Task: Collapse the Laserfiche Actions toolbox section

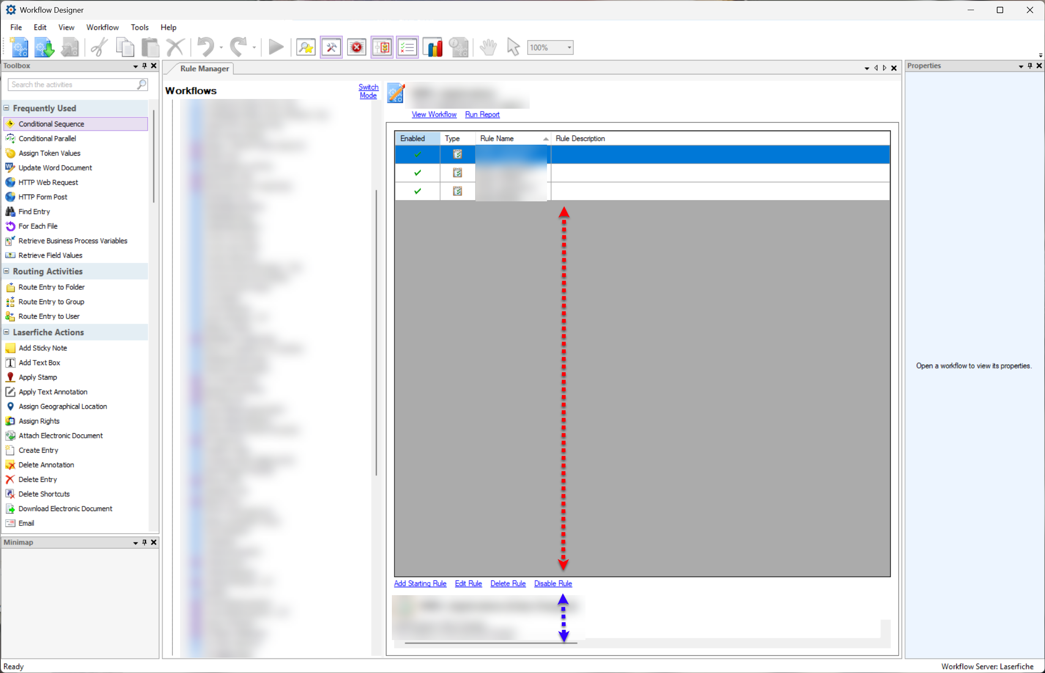Action: coord(6,332)
